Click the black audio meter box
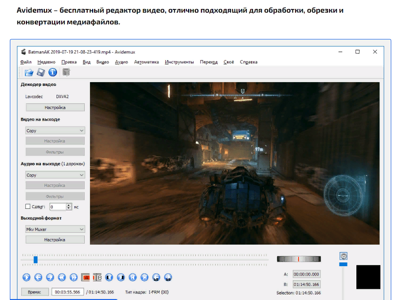The height and width of the screenshot is (300, 403). point(368,277)
